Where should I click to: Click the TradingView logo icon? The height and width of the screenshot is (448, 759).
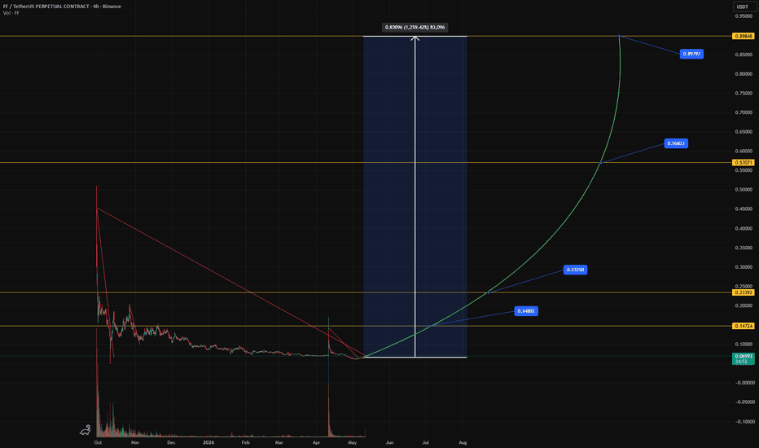tap(86, 429)
